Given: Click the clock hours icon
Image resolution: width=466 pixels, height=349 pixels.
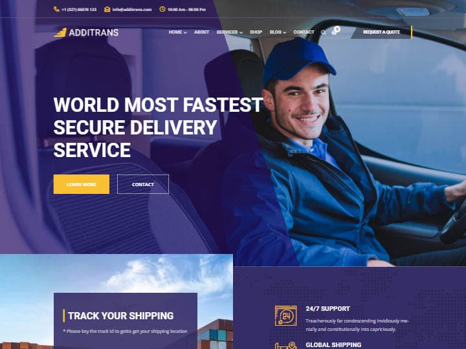Looking at the screenshot, I should (x=162, y=9).
